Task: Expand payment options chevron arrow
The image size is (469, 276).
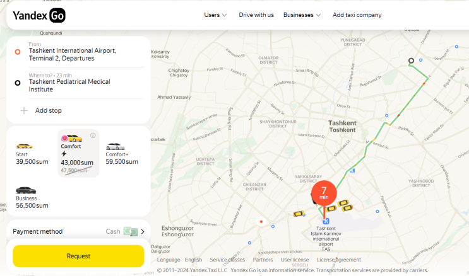Action: click(143, 231)
